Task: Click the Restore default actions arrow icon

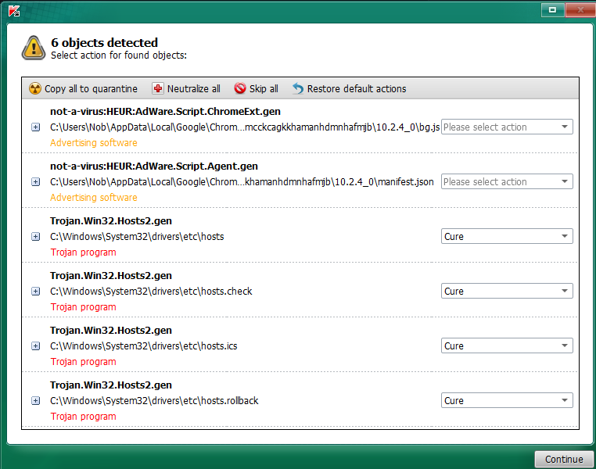Action: tap(298, 88)
